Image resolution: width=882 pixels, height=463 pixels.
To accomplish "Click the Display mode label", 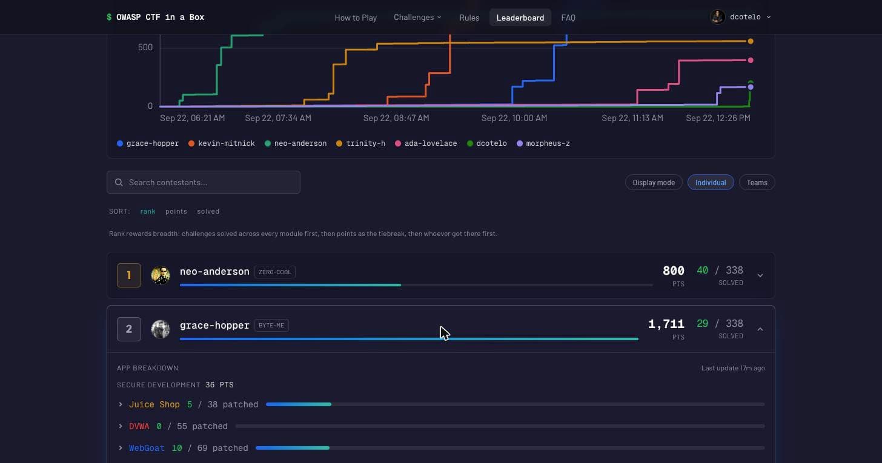I will (654, 182).
